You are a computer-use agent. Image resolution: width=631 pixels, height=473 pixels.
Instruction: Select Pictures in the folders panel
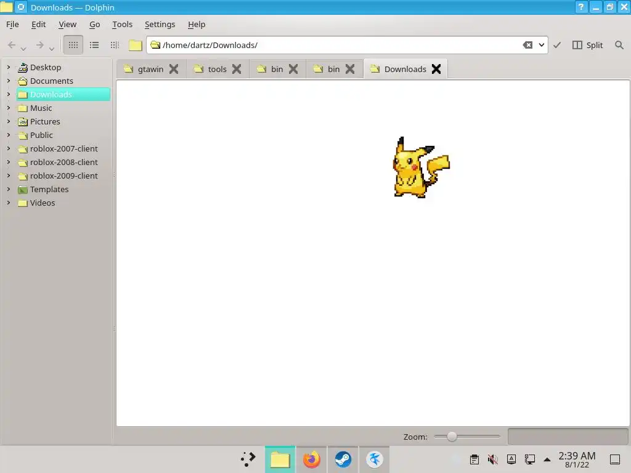[39, 121]
